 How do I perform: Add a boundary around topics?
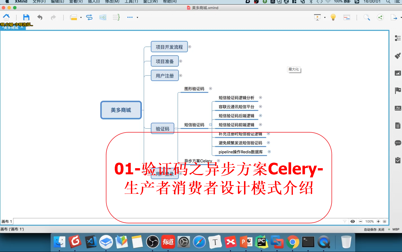pyautogui.click(x=103, y=17)
